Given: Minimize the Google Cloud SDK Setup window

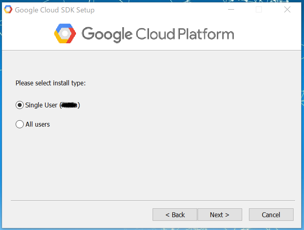Looking at the screenshot, I should click(231, 10).
